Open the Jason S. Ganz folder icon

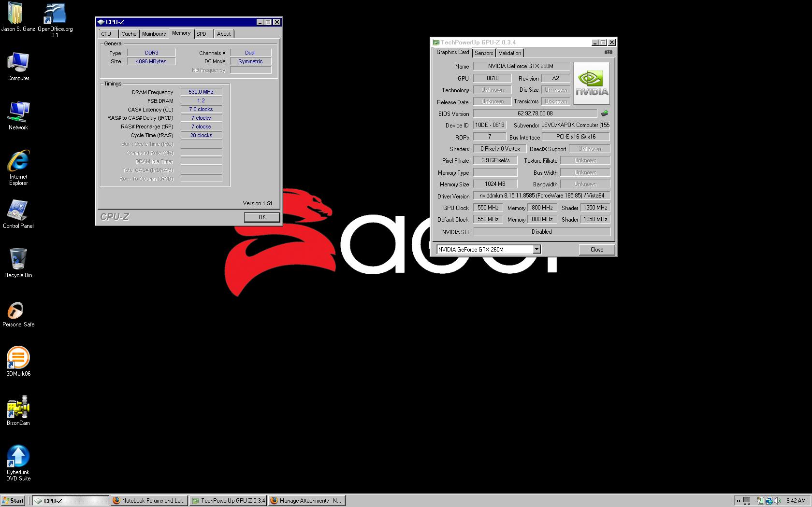tap(15, 13)
